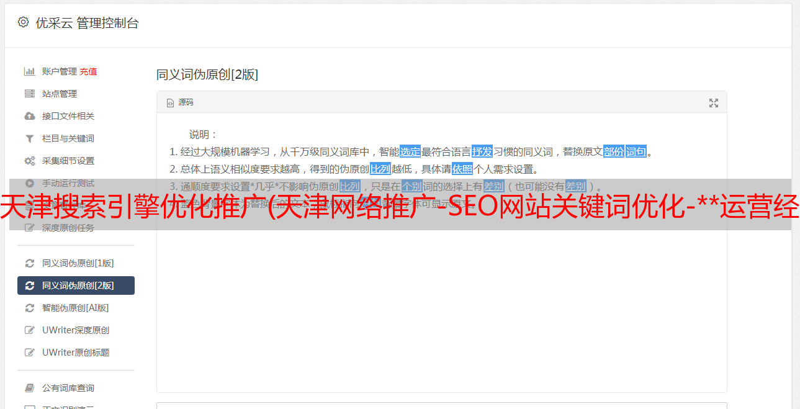Click the gear icon beside 优采云 管理控制台
This screenshot has height=409, width=800.
pyautogui.click(x=23, y=23)
